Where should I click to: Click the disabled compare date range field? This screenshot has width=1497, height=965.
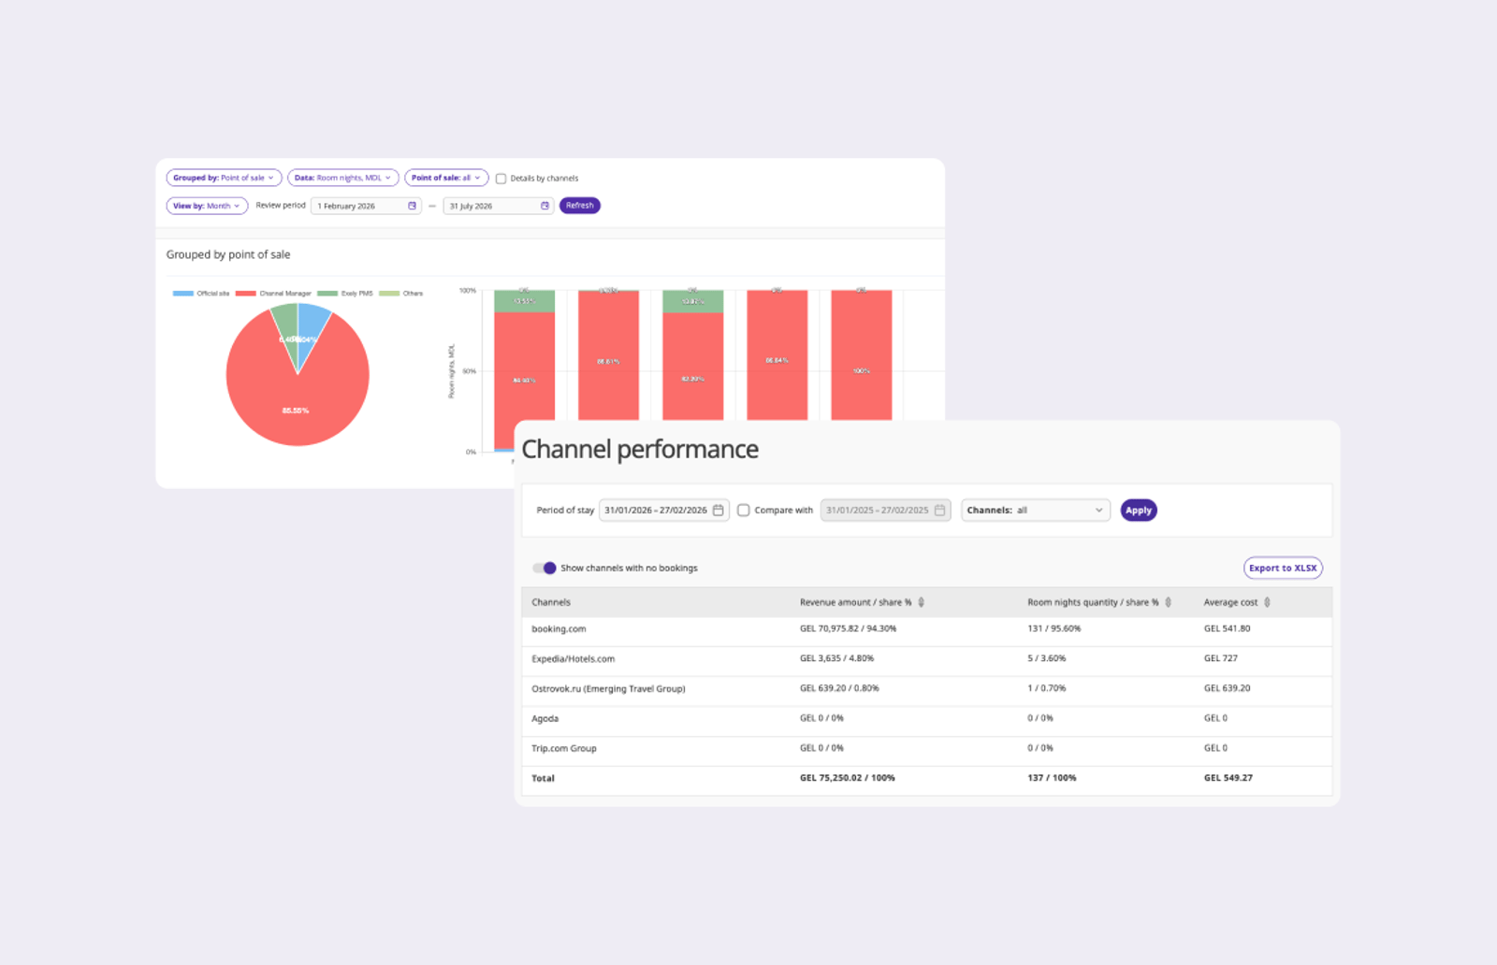[x=885, y=511]
